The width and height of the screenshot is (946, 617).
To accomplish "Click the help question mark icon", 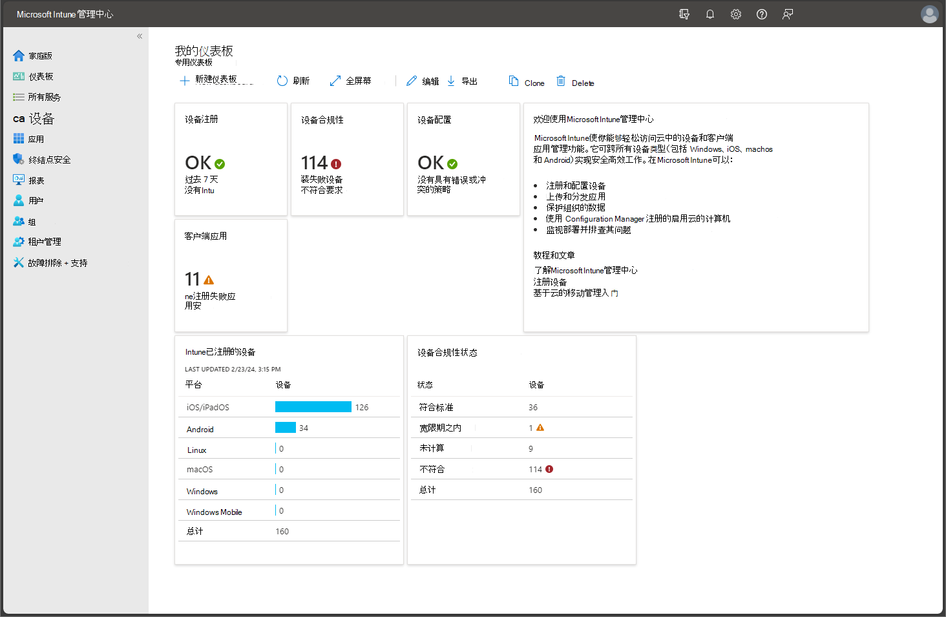I will coord(762,14).
